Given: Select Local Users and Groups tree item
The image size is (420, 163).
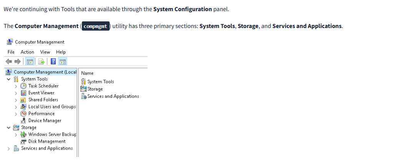Looking at the screenshot, I should click(52, 107).
